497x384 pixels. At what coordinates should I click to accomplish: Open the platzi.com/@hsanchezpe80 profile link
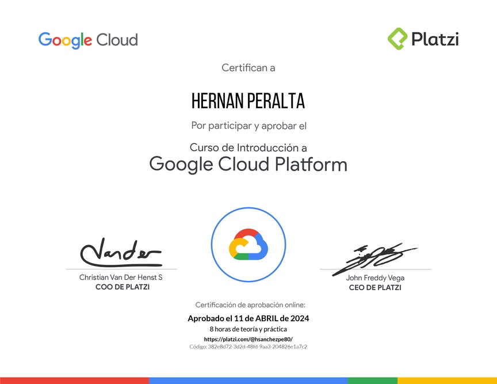pyautogui.click(x=248, y=339)
